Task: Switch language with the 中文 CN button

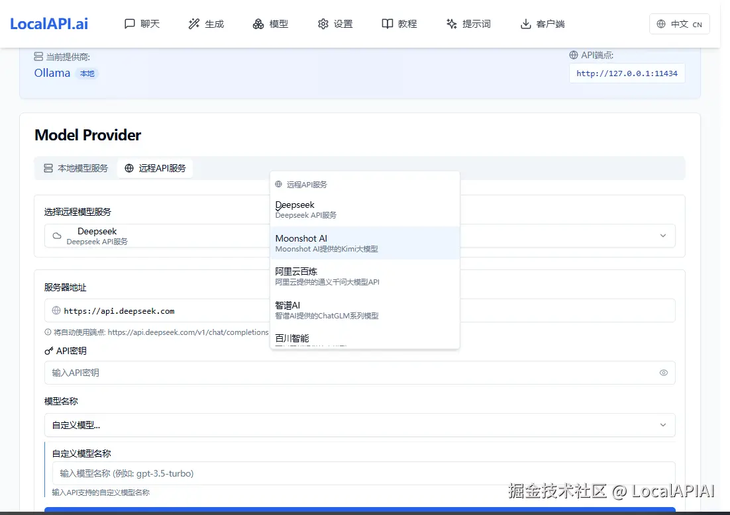Action: [679, 23]
